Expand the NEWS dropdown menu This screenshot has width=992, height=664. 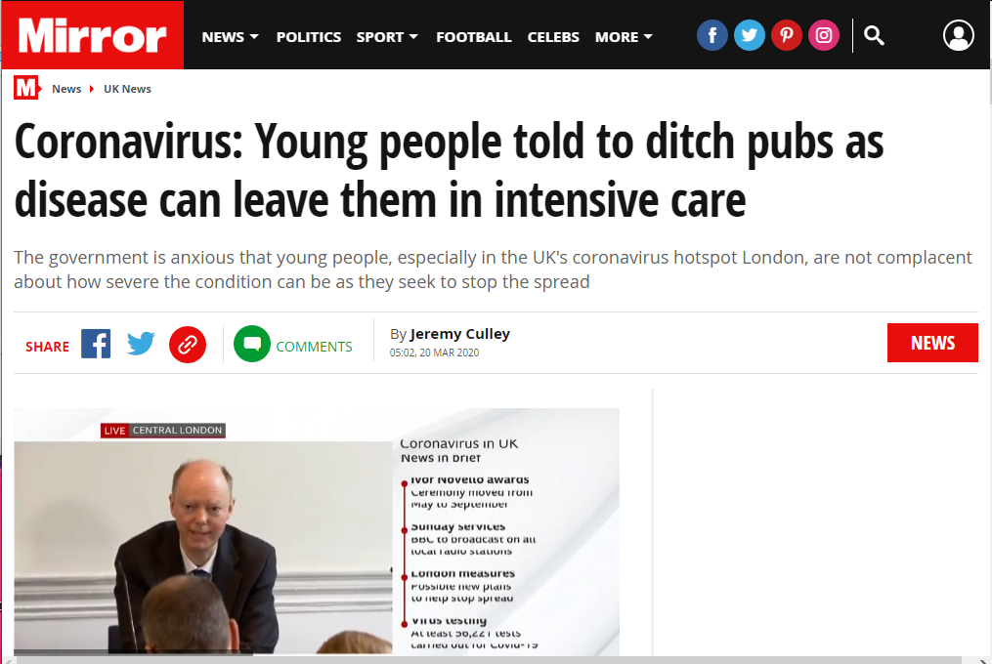point(231,37)
